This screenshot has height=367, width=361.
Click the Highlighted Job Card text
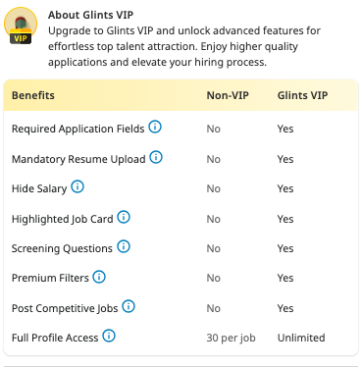tap(63, 219)
